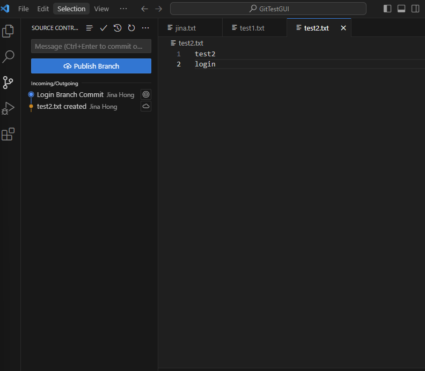Click the SOURCE CONTR... panel title

55,28
